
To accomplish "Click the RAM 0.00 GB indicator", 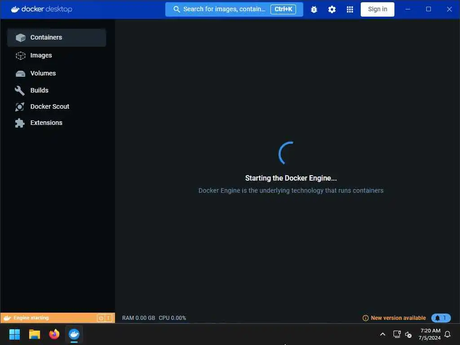I will tap(138, 318).
